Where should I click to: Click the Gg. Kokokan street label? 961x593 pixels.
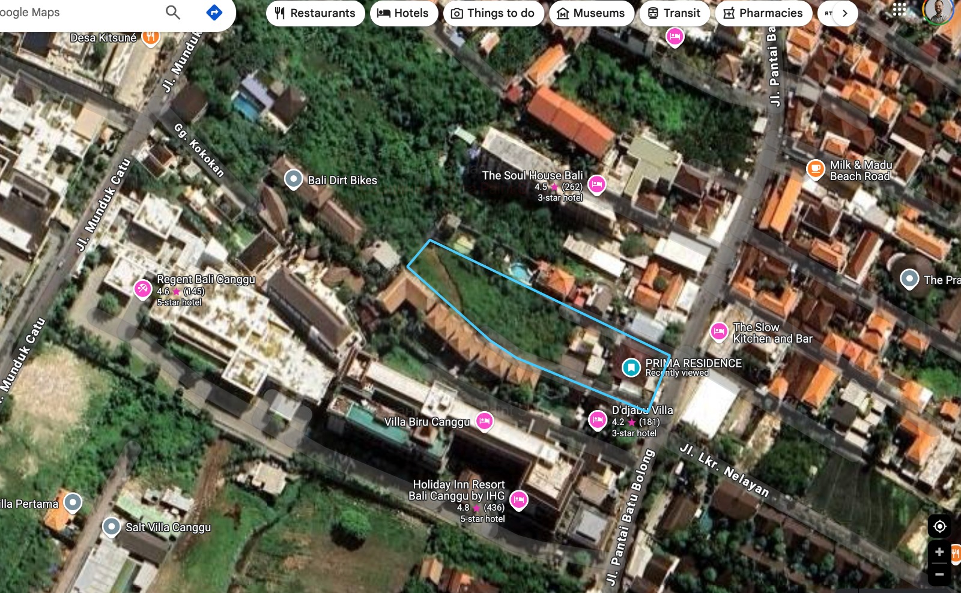[199, 150]
